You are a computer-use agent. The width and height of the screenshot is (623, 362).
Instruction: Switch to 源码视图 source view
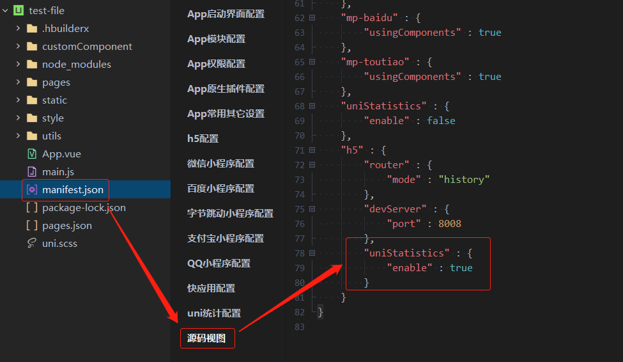click(x=206, y=338)
